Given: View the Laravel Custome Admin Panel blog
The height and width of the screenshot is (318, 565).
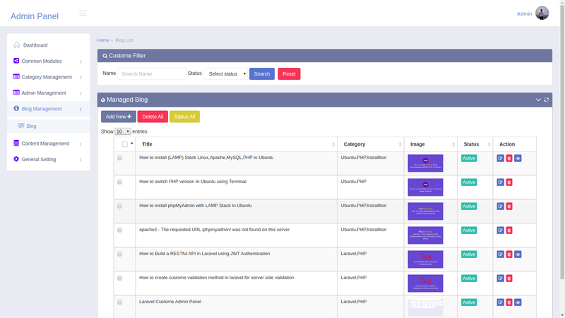Looking at the screenshot, I should pos(518,302).
